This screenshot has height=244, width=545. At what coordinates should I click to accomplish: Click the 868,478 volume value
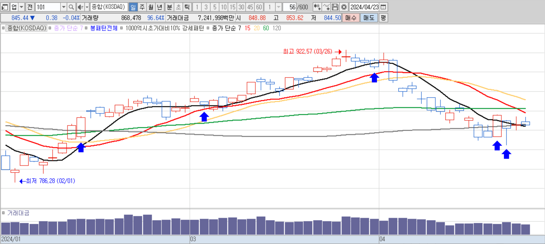(131, 18)
